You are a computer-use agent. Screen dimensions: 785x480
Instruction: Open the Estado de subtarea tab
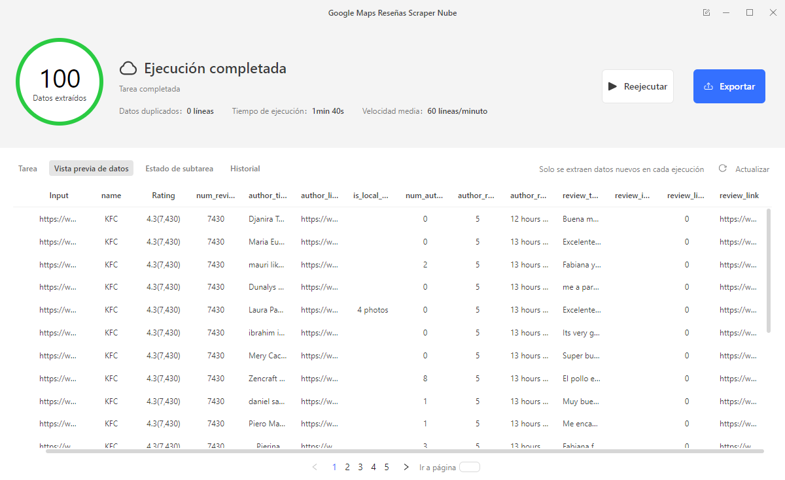179,168
